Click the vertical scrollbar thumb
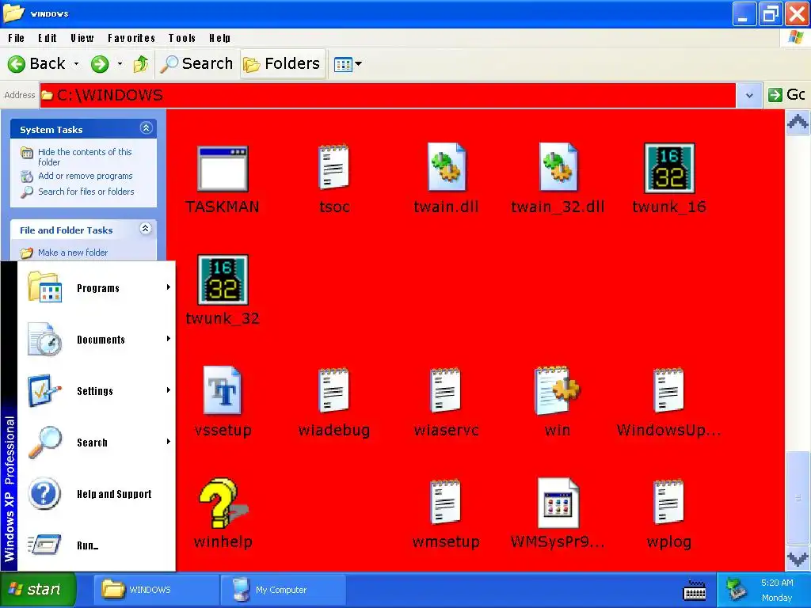Image resolution: width=811 pixels, height=608 pixels. (x=798, y=497)
